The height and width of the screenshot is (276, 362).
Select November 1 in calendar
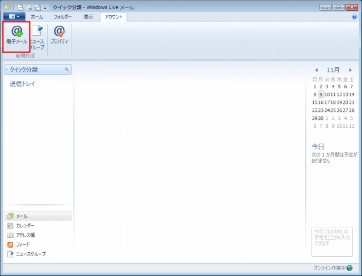click(315, 87)
